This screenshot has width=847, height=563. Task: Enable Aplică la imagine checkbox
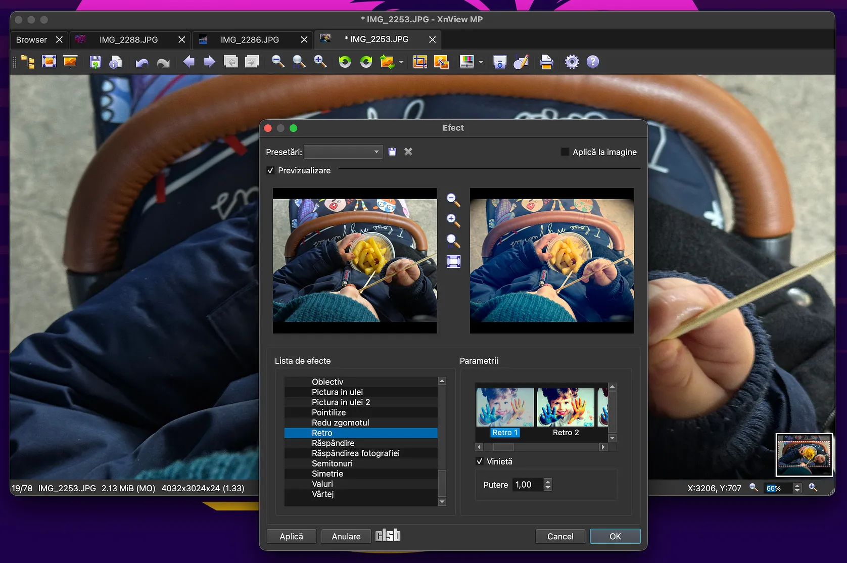(x=565, y=152)
